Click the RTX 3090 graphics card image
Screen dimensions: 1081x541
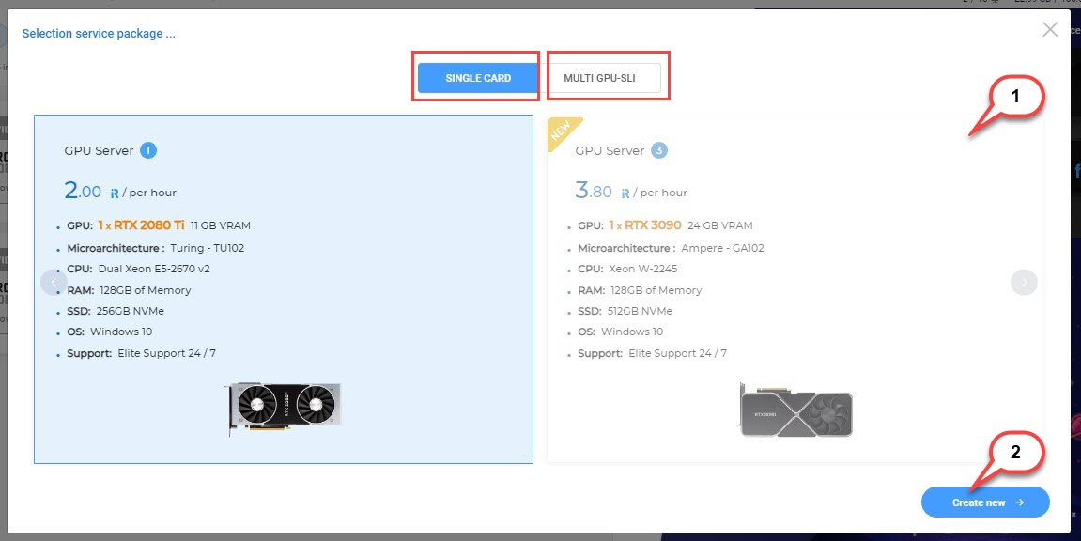click(x=795, y=410)
